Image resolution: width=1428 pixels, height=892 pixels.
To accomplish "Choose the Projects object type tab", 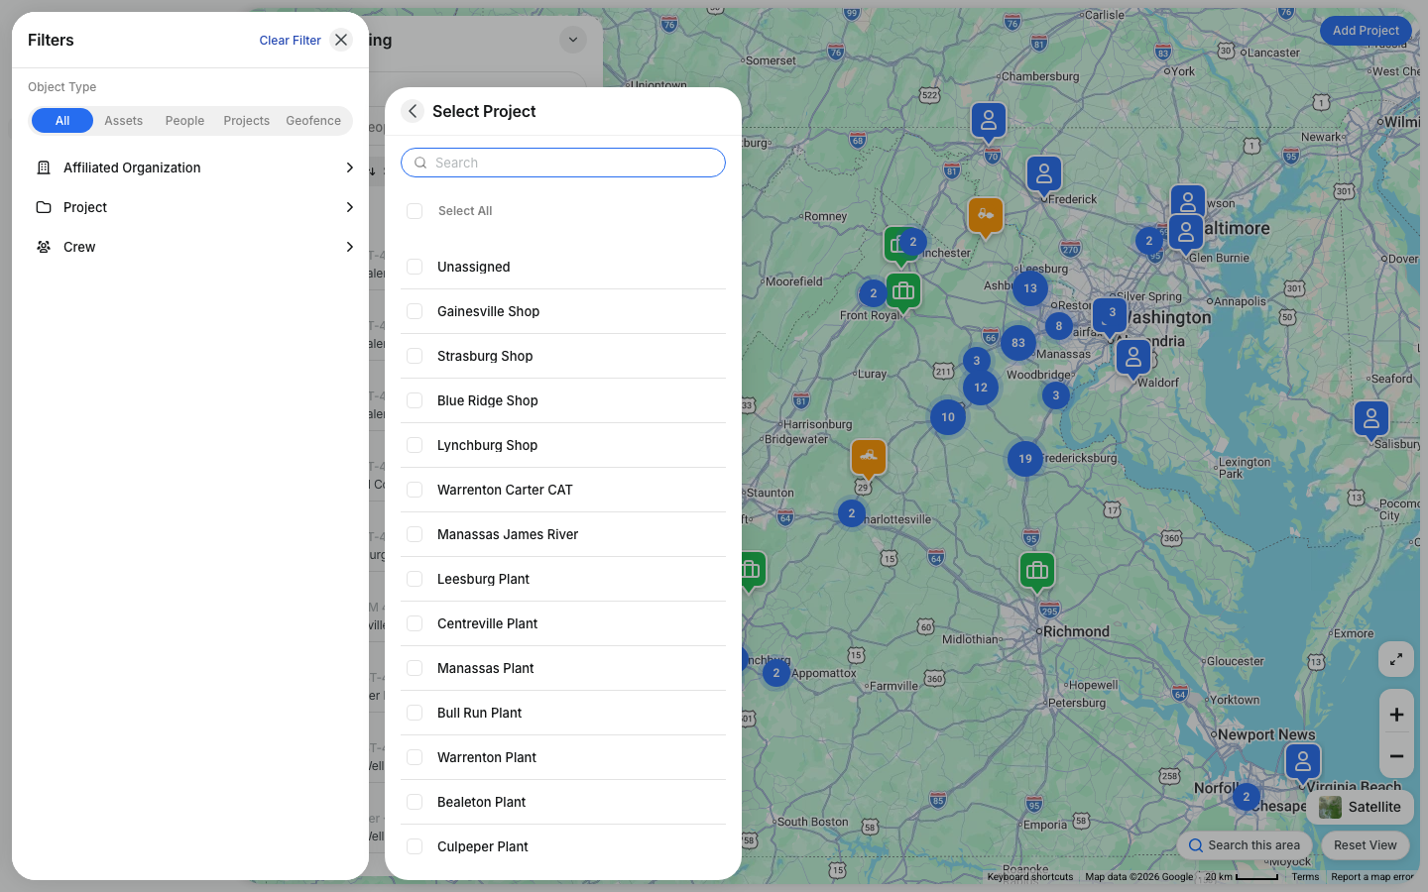I will (x=247, y=121).
